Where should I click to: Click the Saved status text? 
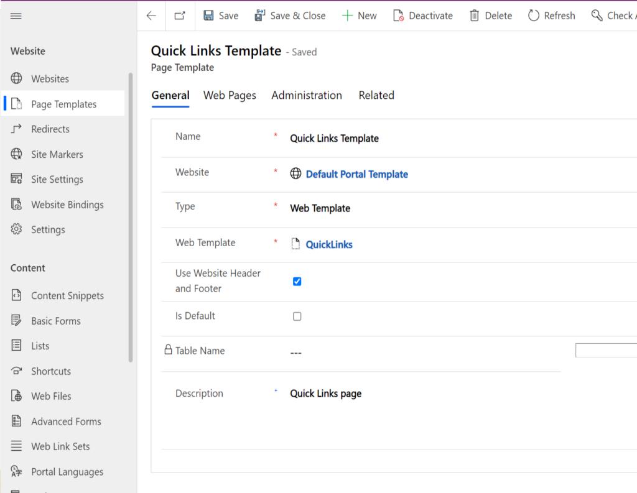point(304,52)
